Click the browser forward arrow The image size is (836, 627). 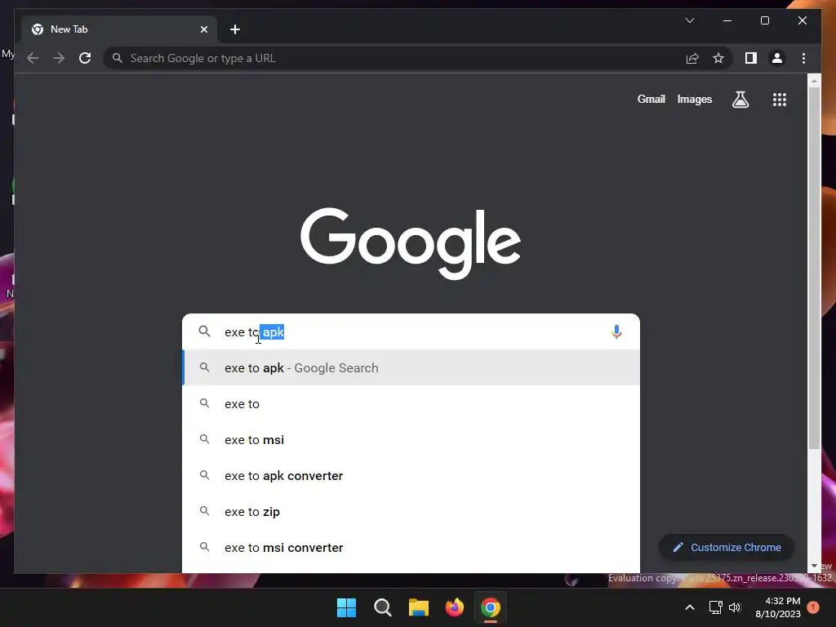pos(59,58)
